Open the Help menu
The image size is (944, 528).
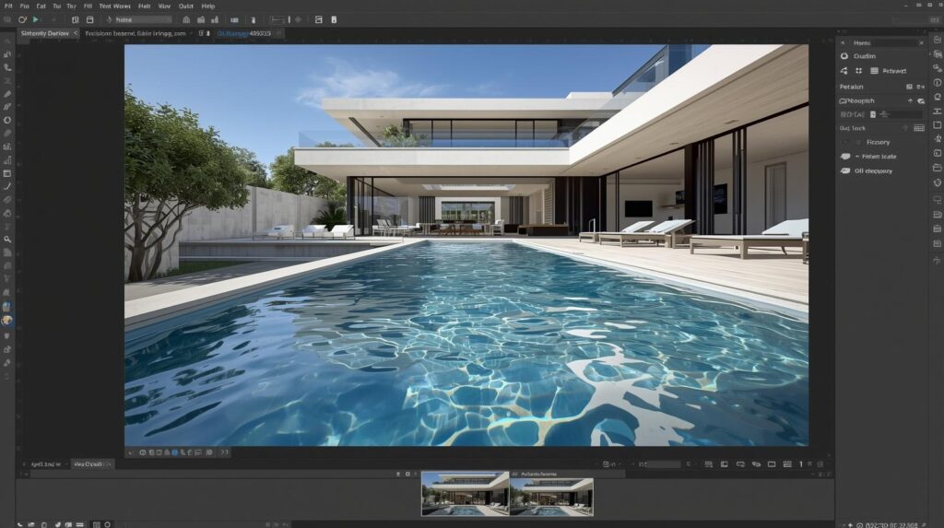pos(208,6)
